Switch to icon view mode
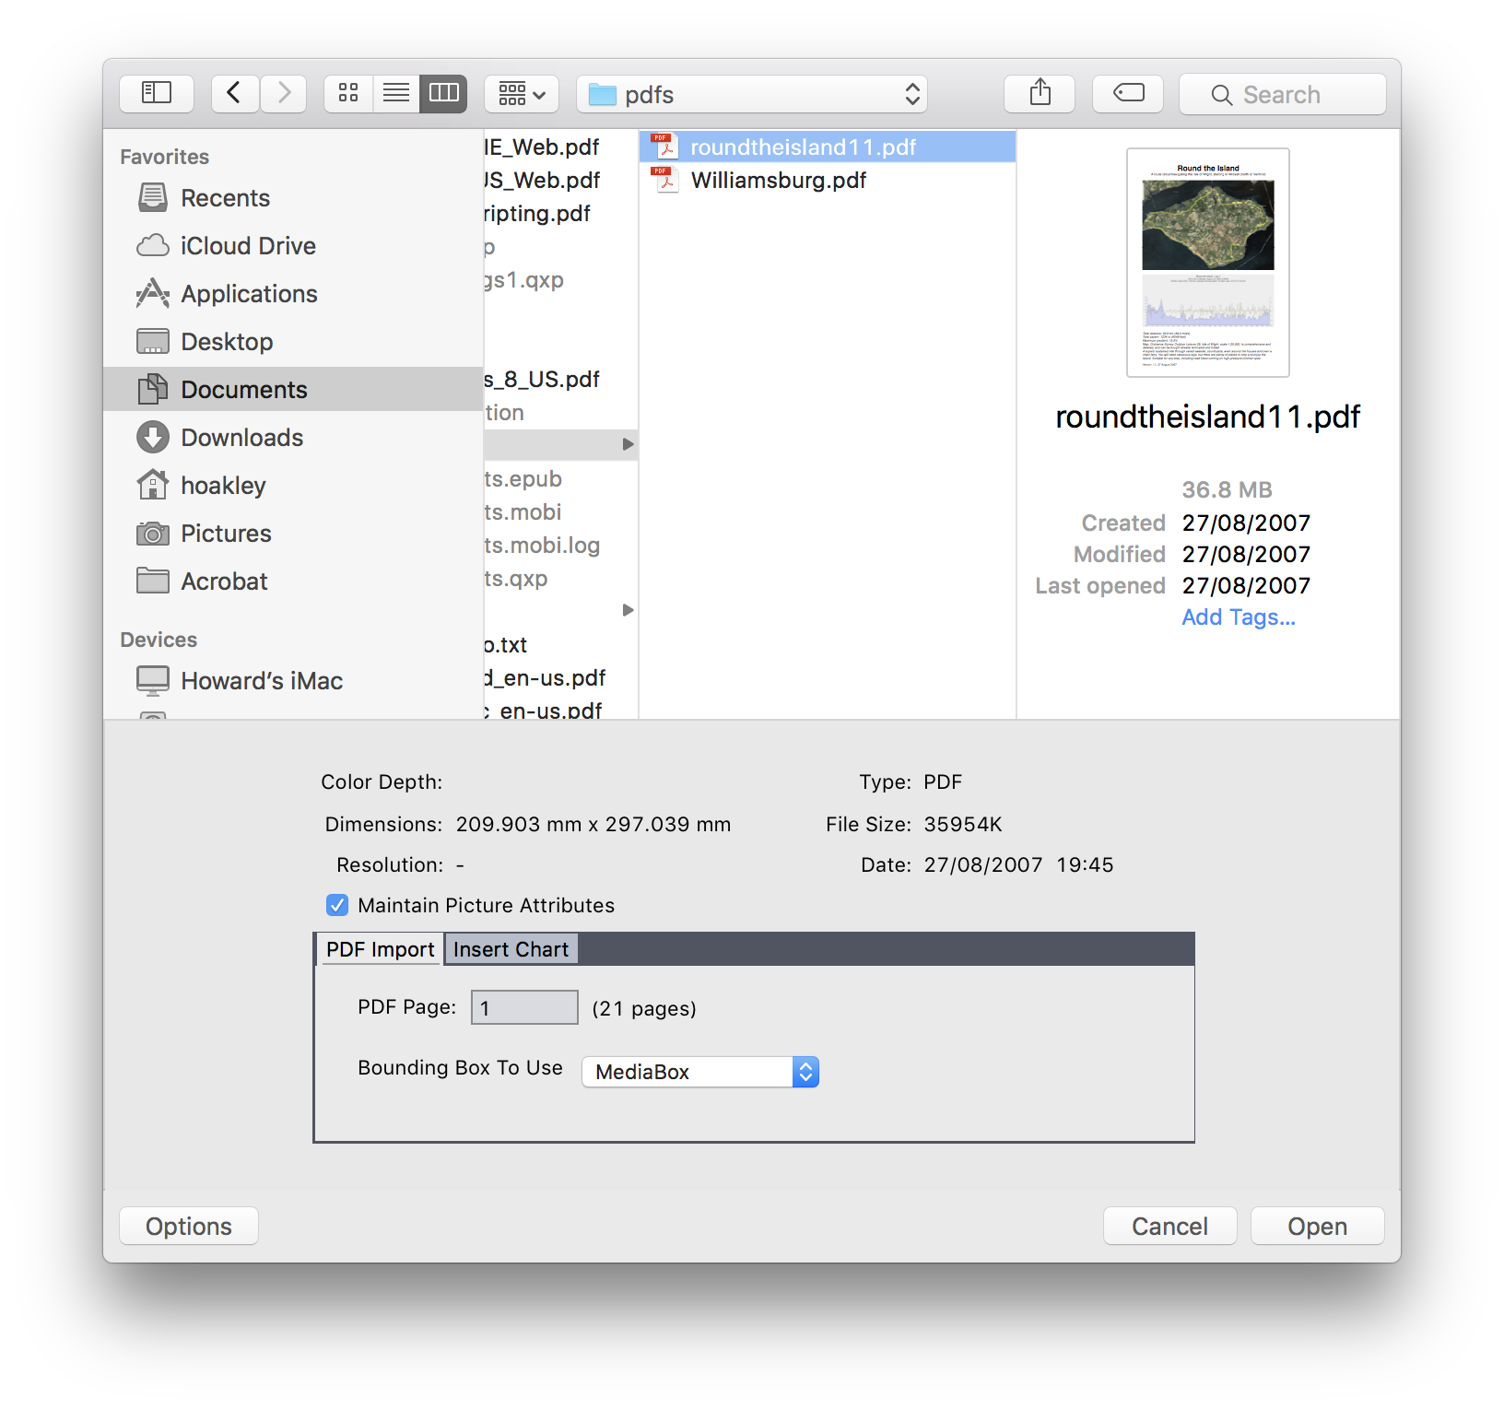Image resolution: width=1504 pixels, height=1410 pixels. (347, 92)
